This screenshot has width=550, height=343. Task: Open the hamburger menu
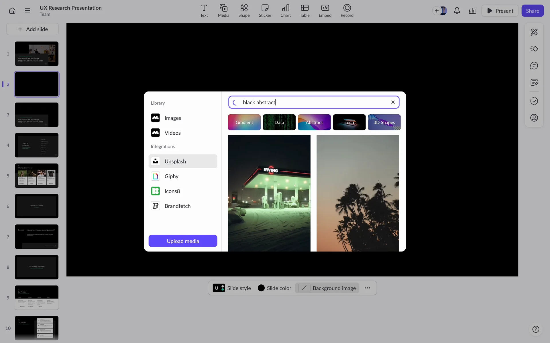pos(27,11)
